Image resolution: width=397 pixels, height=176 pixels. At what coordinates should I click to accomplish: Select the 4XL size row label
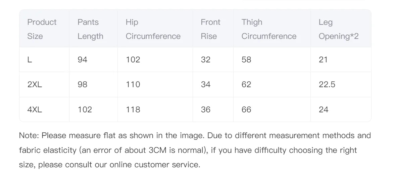[x=35, y=110]
